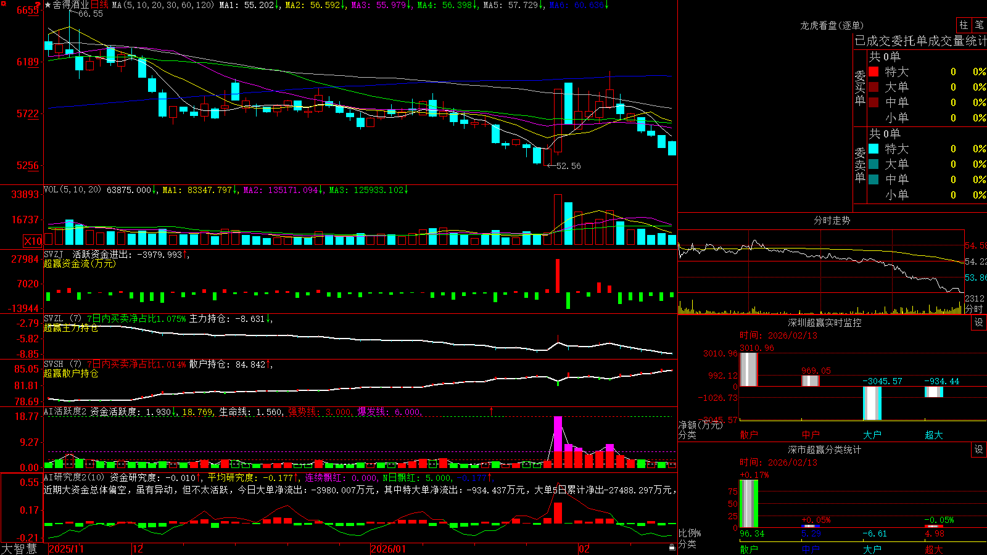Viewport: 987px width, 555px height.
Task: Click the -934.44 bar for 超大
Action: pyautogui.click(x=934, y=392)
